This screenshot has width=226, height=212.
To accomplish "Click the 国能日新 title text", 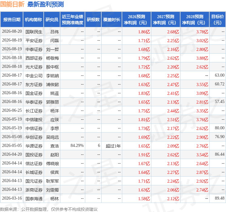I will [12, 4].
